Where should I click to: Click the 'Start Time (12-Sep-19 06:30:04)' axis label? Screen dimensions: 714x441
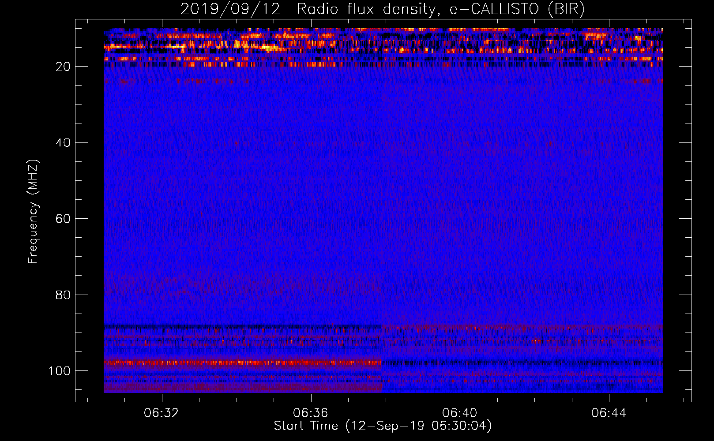click(x=383, y=426)
